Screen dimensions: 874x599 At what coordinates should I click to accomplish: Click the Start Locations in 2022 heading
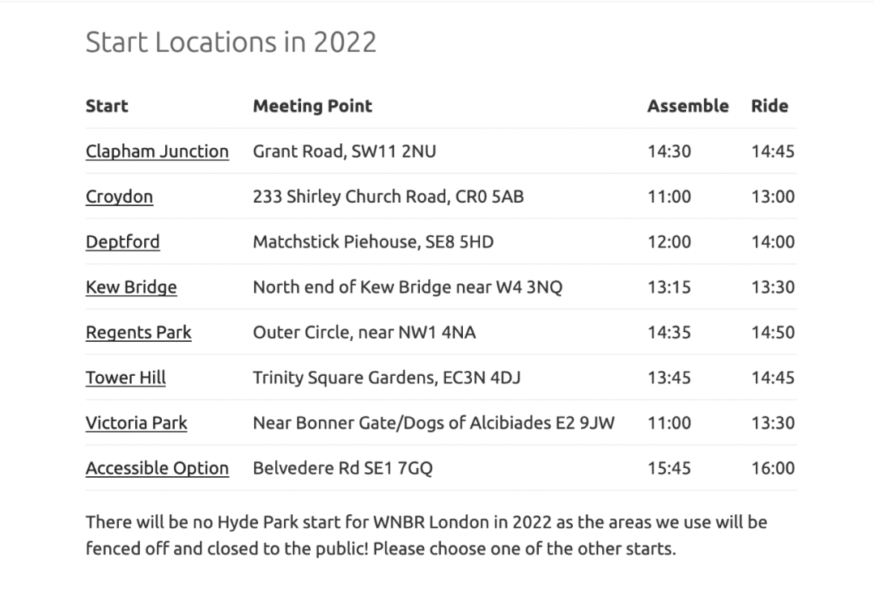pyautogui.click(x=231, y=42)
